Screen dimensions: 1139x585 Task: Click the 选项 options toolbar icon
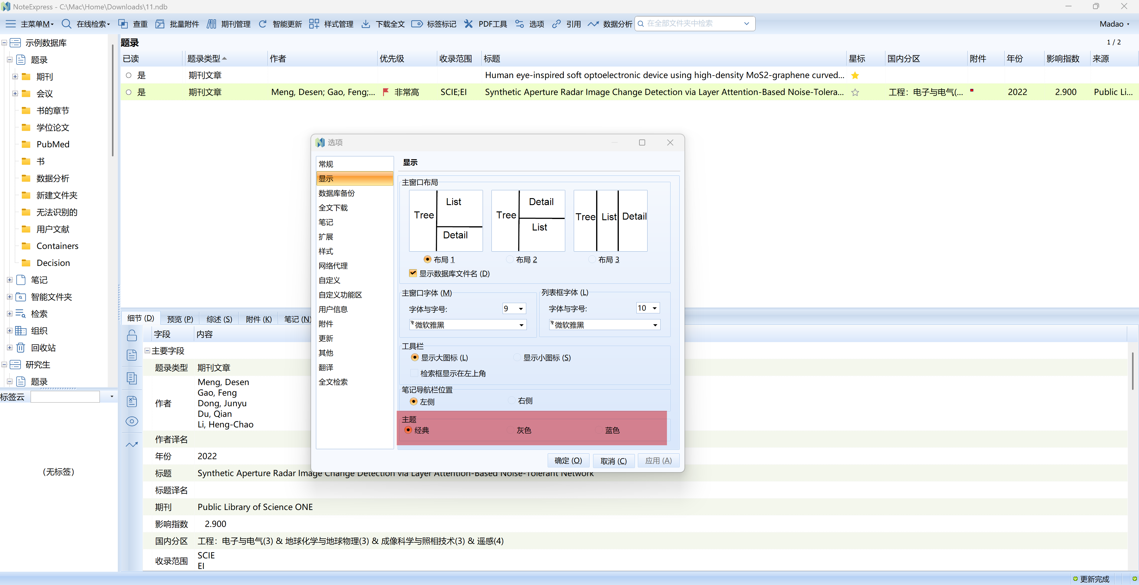tap(520, 24)
